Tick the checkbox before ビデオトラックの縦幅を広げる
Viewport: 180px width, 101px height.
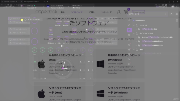(x=136, y=45)
